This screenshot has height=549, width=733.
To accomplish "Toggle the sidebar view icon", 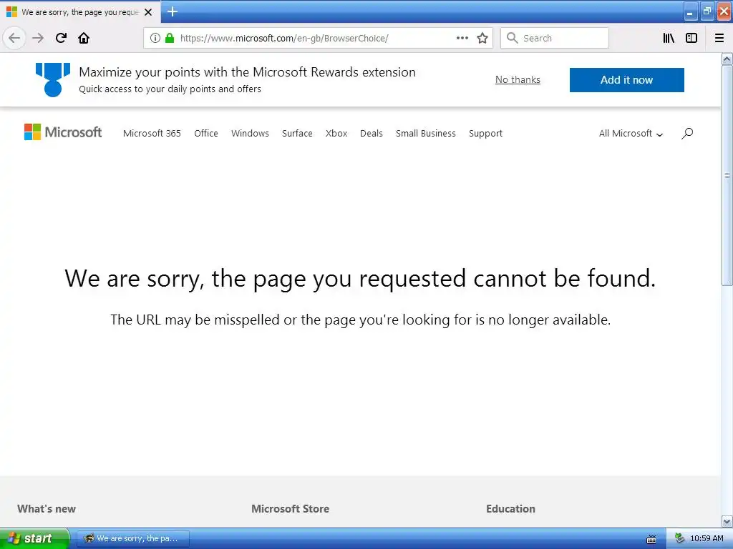I will 691,38.
